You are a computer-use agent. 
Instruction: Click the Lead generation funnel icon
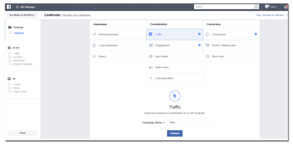coord(151,78)
